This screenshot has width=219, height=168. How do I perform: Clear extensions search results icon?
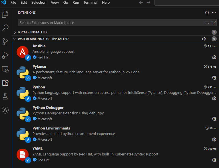[x=207, y=23]
